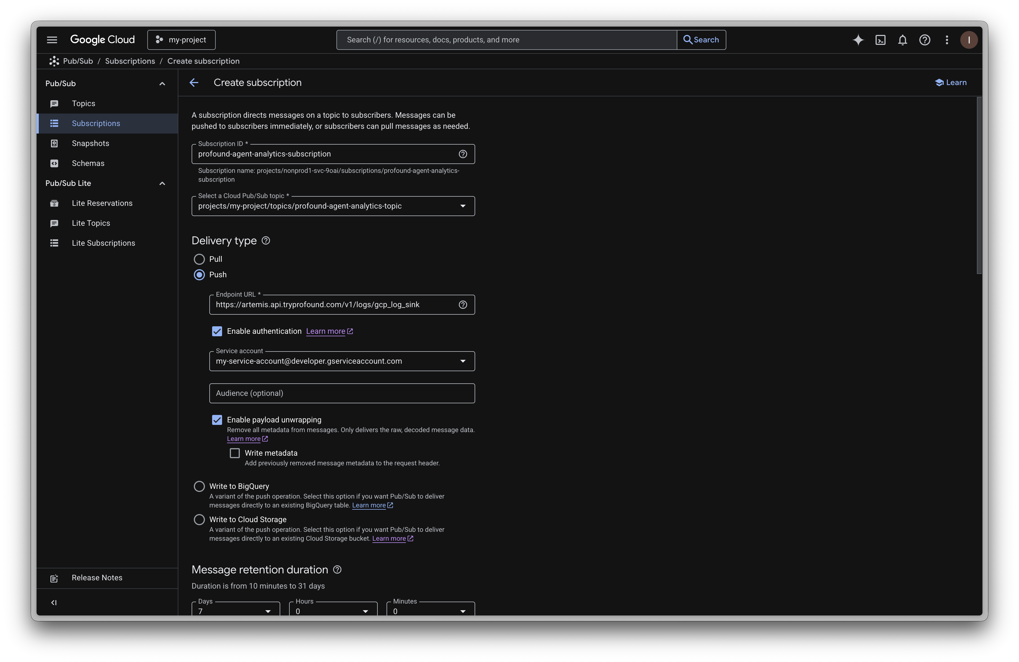The image size is (1019, 662).
Task: Open the notifications bell
Action: pyautogui.click(x=902, y=40)
